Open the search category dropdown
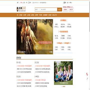The height and width of the screenshot is (90, 90). 37,9
